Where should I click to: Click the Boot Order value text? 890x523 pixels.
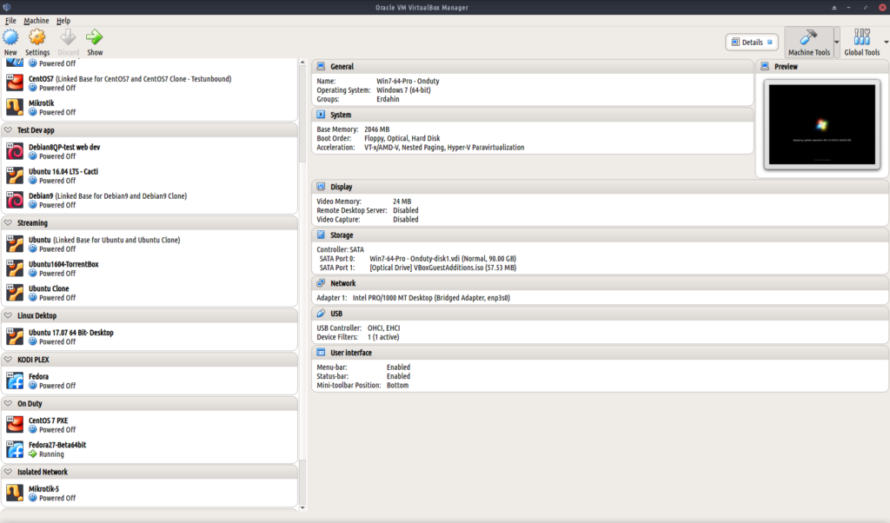402,138
